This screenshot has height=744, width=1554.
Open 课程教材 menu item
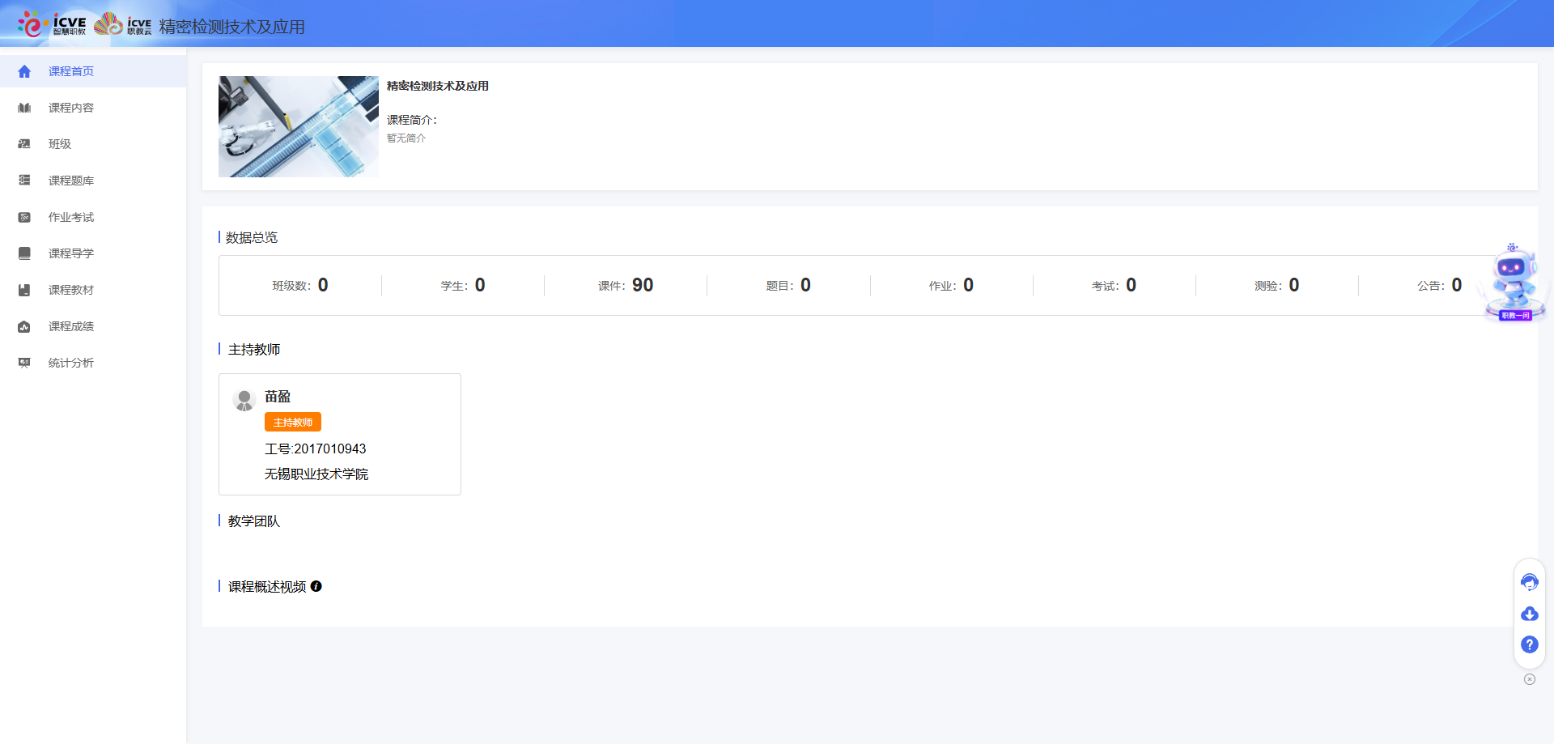click(x=93, y=290)
